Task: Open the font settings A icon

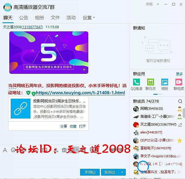Action: [5, 150]
